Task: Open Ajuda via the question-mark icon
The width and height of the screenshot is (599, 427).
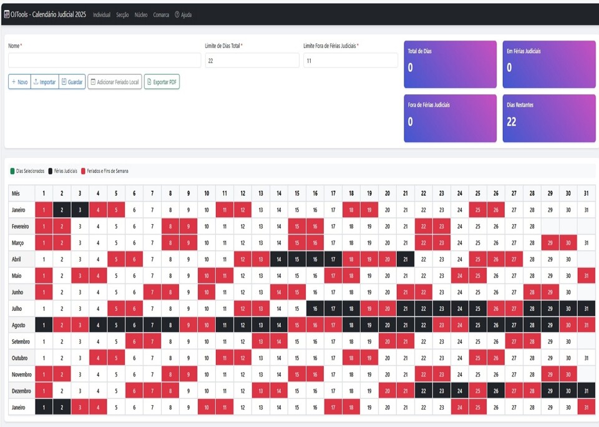Action: (x=177, y=15)
